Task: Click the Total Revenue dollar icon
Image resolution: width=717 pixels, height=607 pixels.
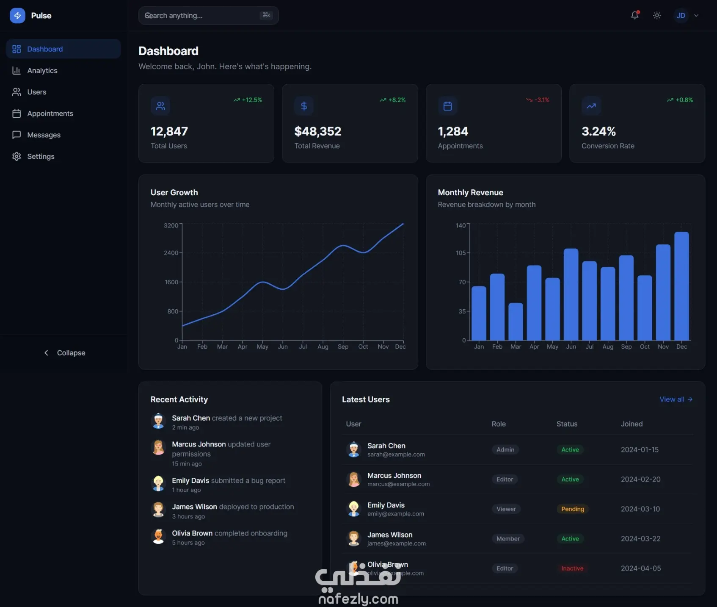Action: (304, 106)
